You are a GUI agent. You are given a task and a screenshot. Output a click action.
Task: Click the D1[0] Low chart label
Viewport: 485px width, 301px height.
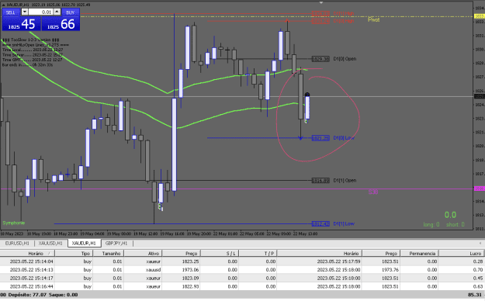344,138
